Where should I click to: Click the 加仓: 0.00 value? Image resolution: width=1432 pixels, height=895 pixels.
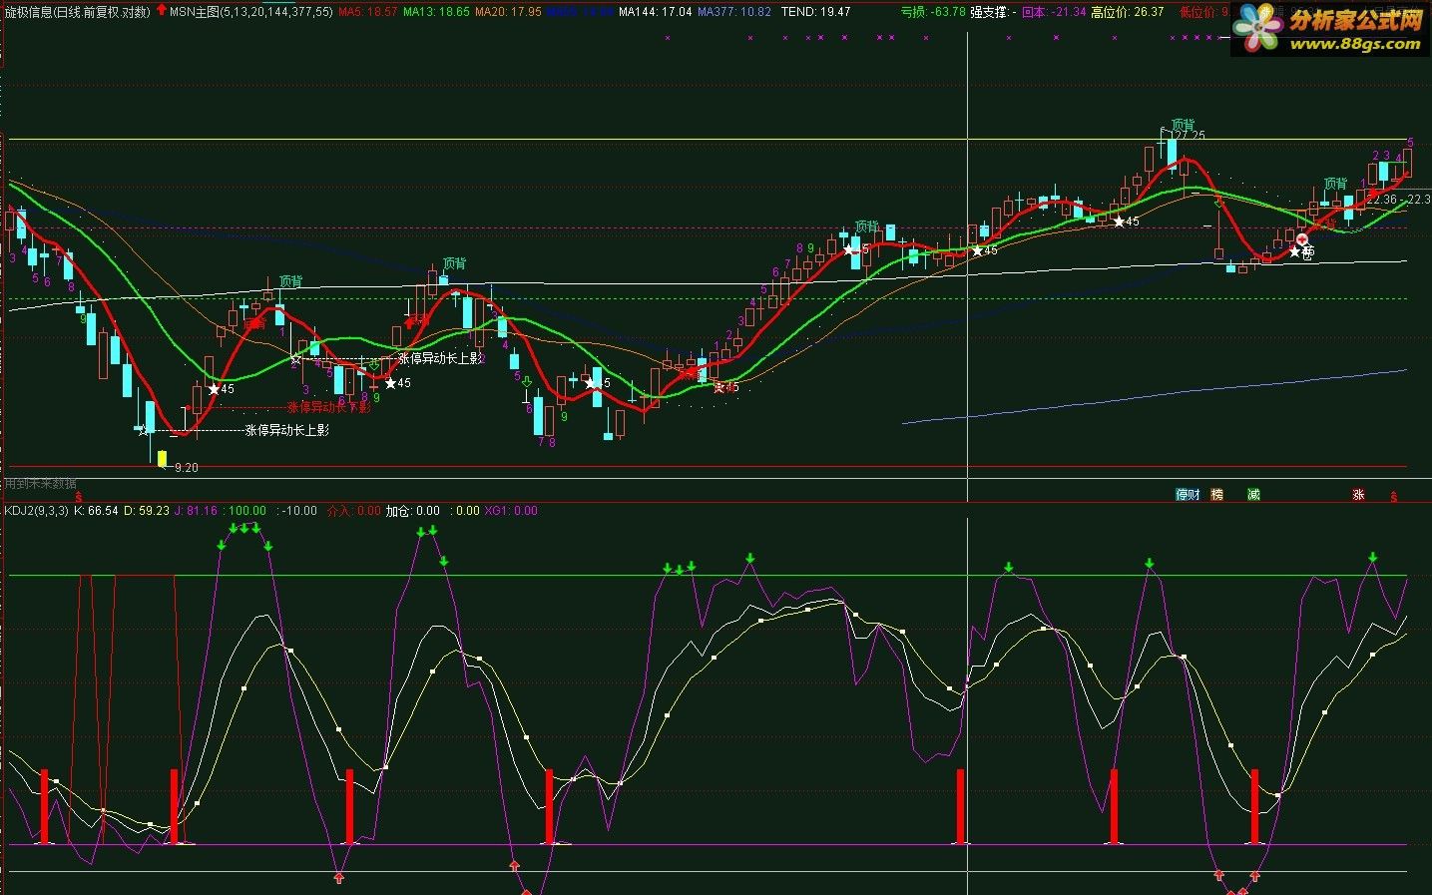tap(412, 511)
